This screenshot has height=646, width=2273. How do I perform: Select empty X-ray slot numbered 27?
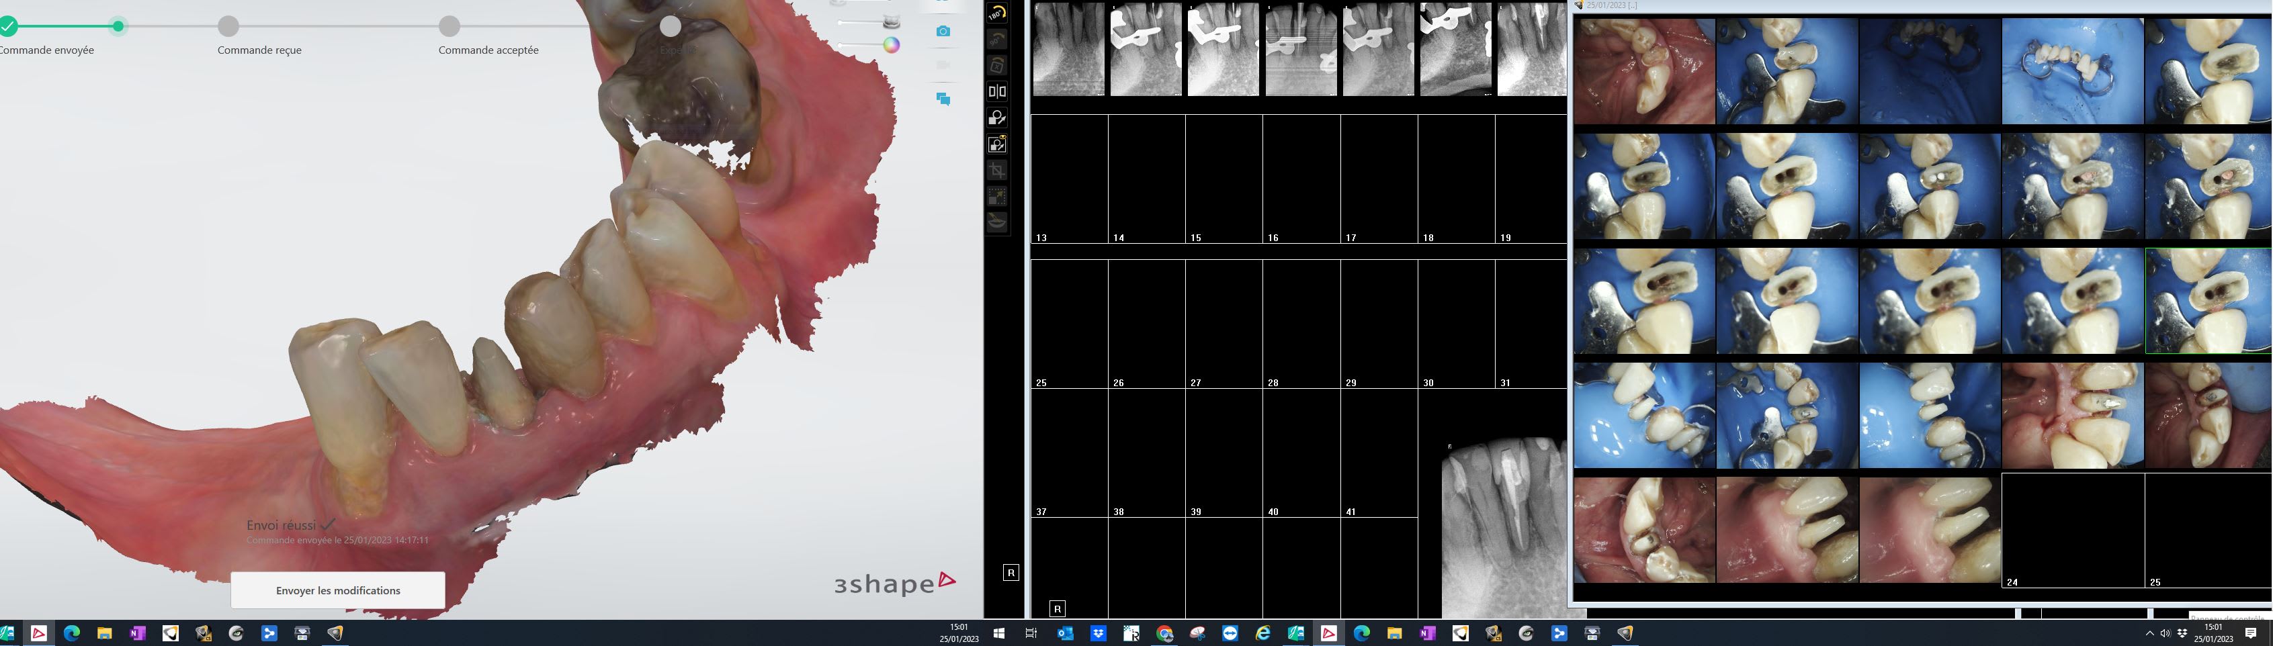(x=1224, y=324)
